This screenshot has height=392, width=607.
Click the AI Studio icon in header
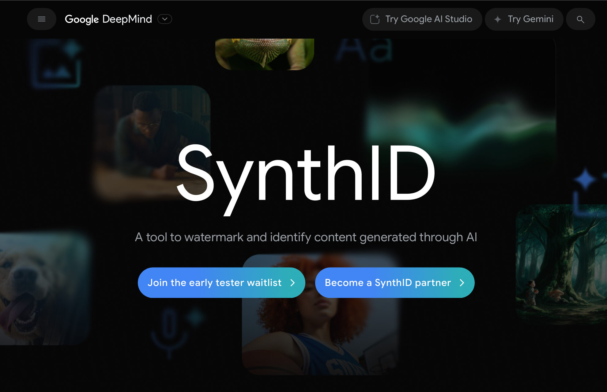pos(375,19)
